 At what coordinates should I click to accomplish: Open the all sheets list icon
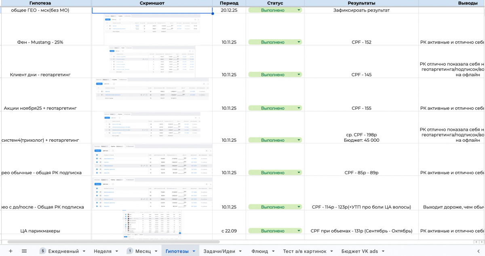(x=24, y=251)
